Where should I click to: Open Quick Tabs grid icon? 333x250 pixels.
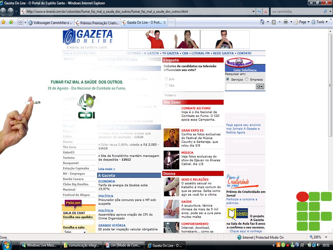[20, 23]
